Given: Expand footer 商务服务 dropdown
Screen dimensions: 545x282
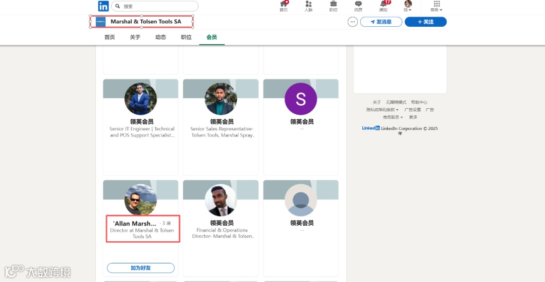Looking at the screenshot, I should [393, 117].
